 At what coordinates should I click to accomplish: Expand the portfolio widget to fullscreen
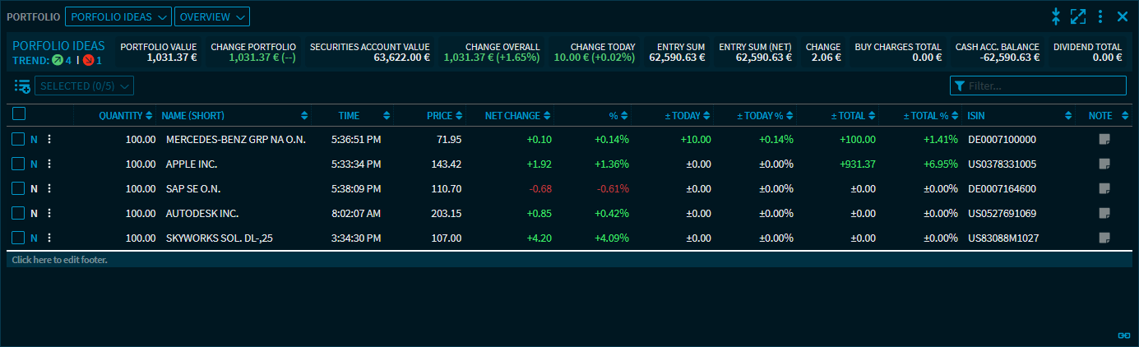click(1078, 16)
